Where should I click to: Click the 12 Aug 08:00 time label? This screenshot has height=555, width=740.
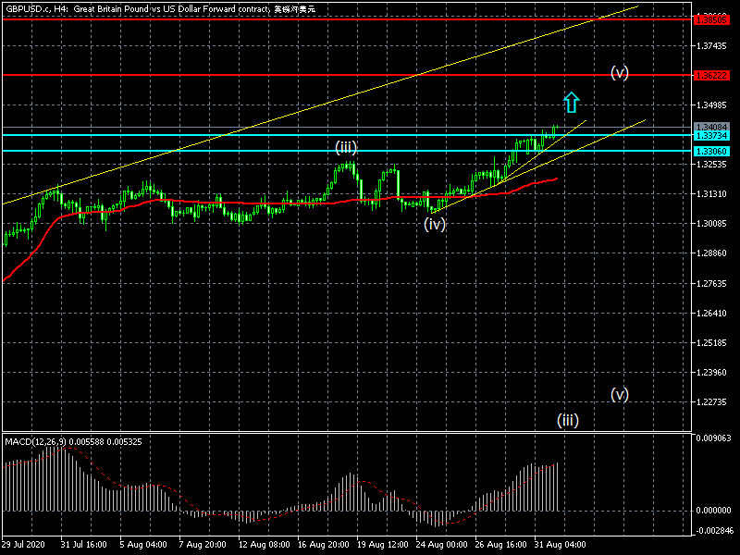[264, 545]
